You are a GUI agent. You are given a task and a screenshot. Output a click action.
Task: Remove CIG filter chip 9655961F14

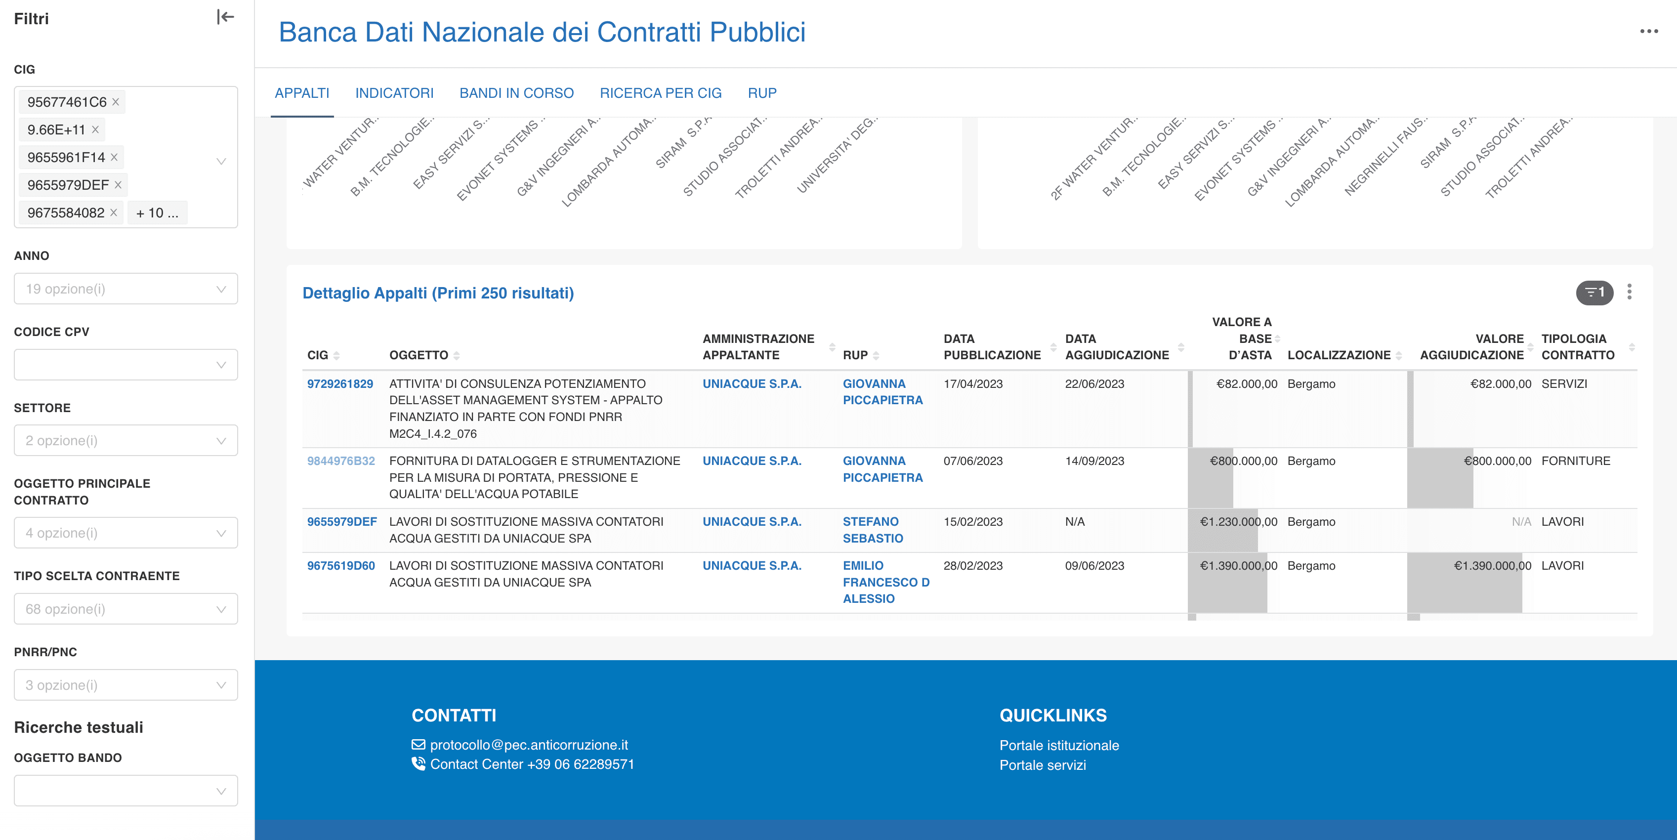114,158
